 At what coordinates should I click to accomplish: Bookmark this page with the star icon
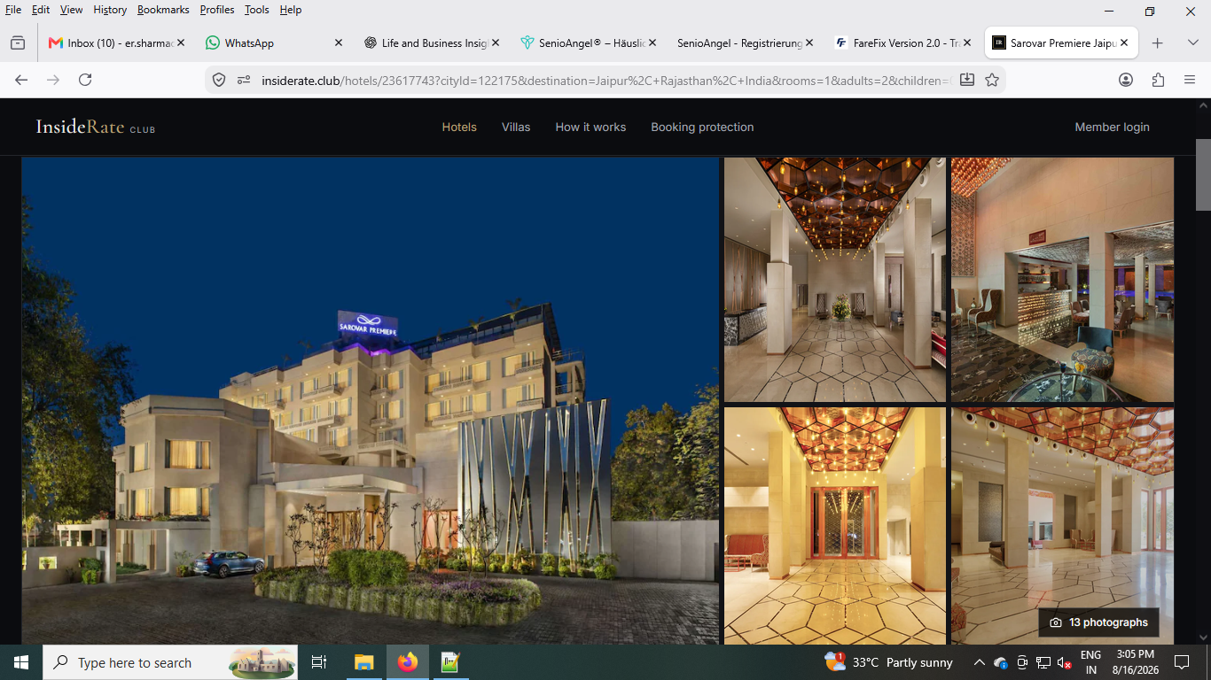[x=992, y=80]
